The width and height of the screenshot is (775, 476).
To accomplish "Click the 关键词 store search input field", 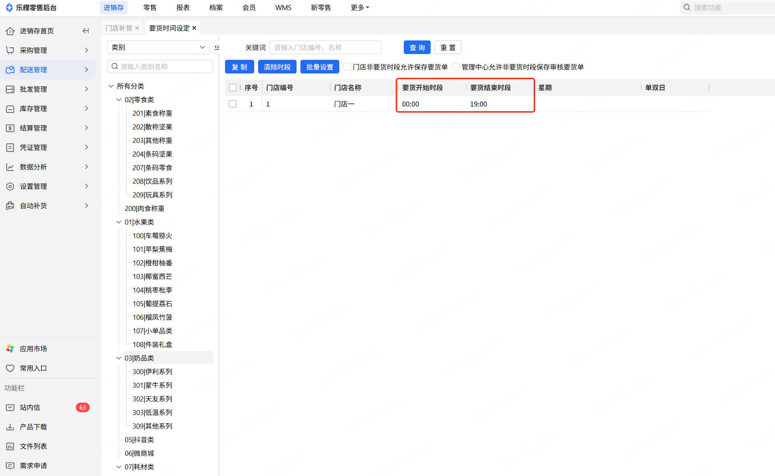I will (x=325, y=47).
